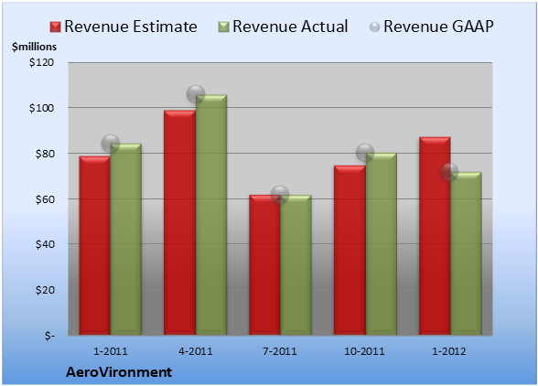Select the green actual bar for 1-2012

[466, 253]
